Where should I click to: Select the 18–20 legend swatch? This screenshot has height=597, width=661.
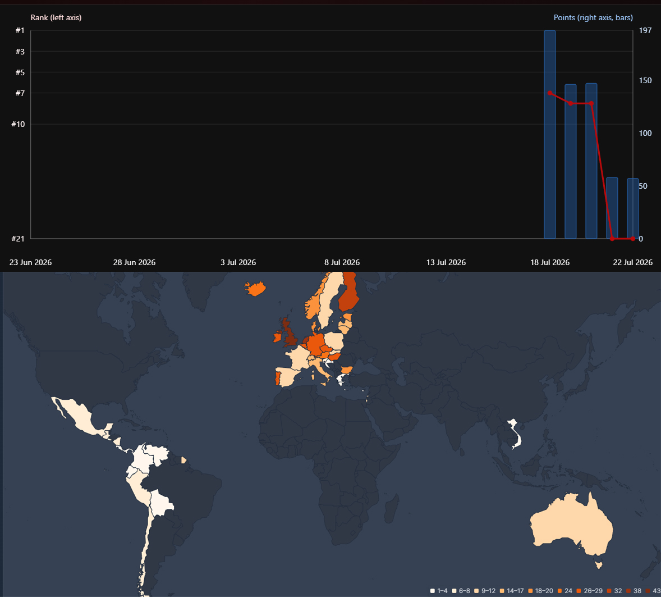530,591
